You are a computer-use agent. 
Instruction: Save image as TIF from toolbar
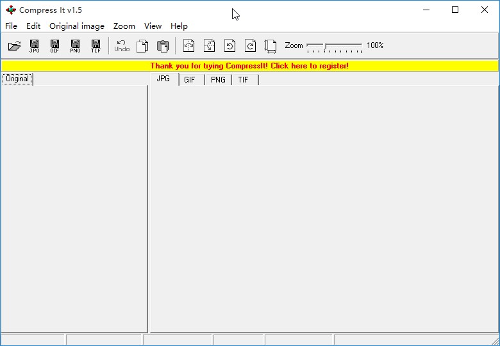pos(96,46)
